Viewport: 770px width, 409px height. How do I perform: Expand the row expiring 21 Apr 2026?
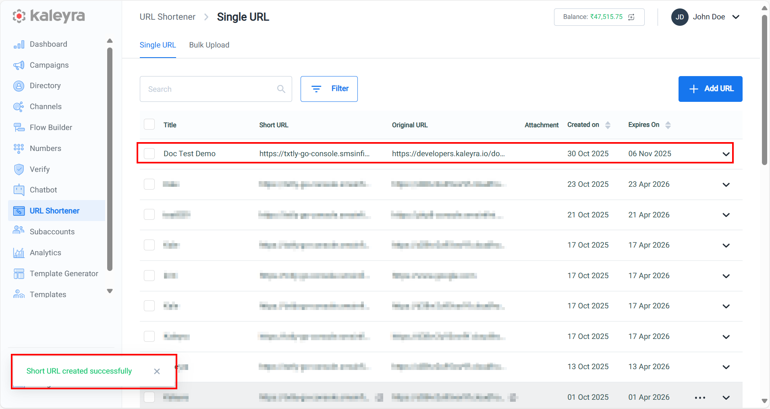pos(726,215)
